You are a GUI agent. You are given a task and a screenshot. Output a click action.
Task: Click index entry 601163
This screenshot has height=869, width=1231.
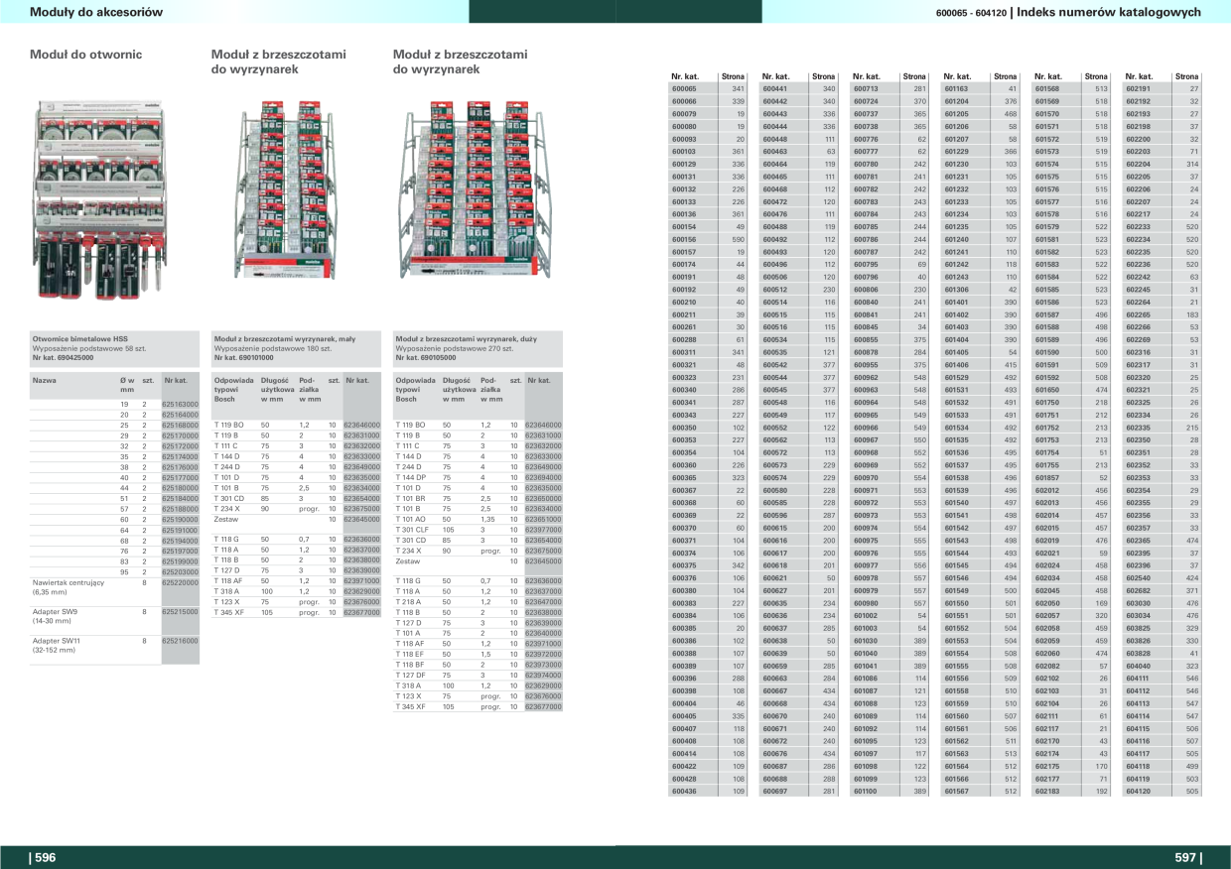click(957, 89)
